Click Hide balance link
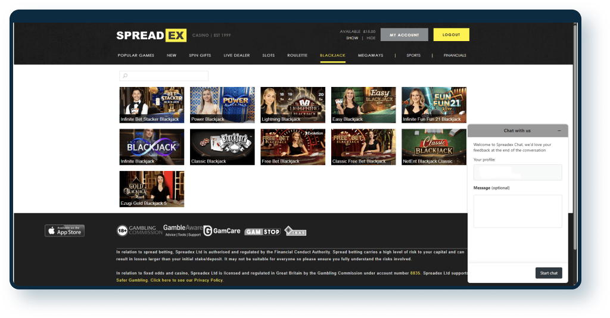 [371, 38]
